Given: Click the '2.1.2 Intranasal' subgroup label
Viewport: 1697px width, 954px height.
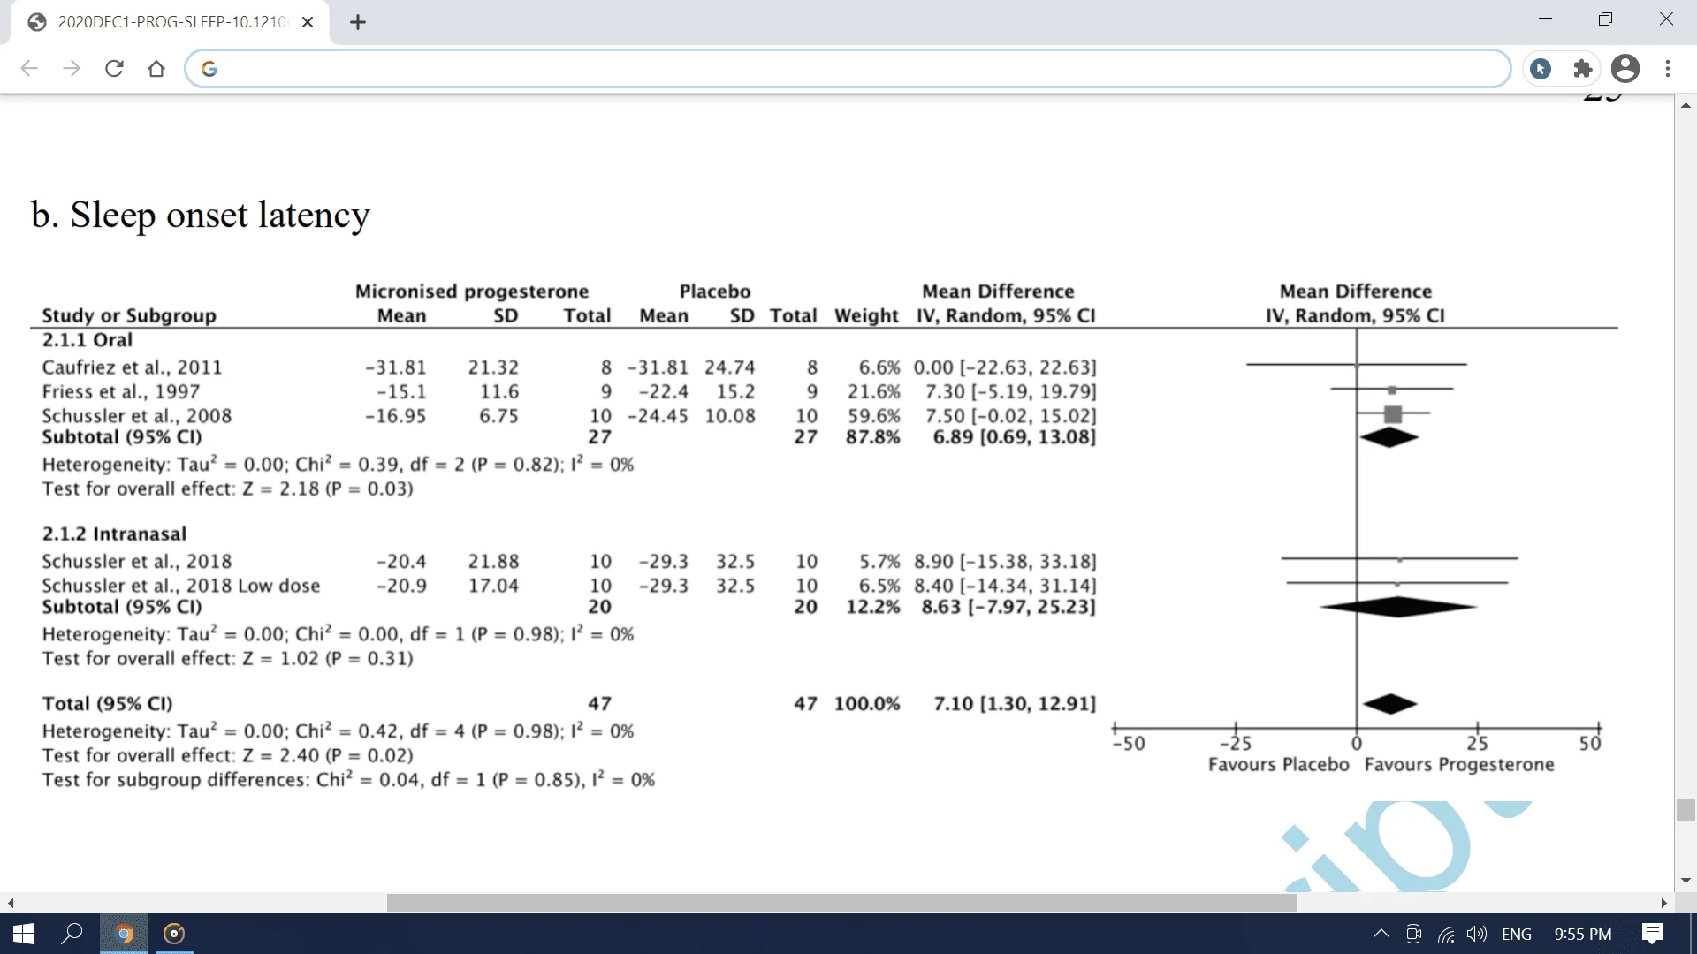Looking at the screenshot, I should [x=115, y=534].
